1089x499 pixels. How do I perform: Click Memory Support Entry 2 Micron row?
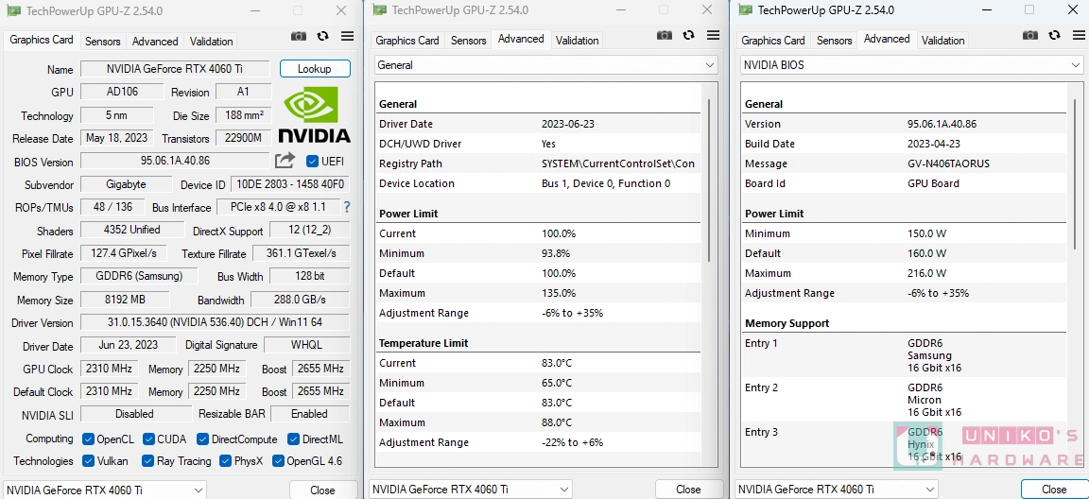[903, 400]
